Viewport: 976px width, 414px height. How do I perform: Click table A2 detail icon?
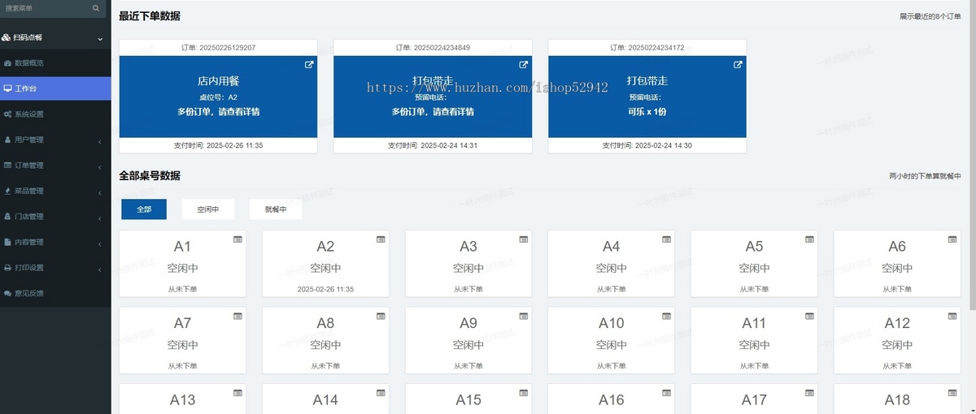[x=381, y=239]
